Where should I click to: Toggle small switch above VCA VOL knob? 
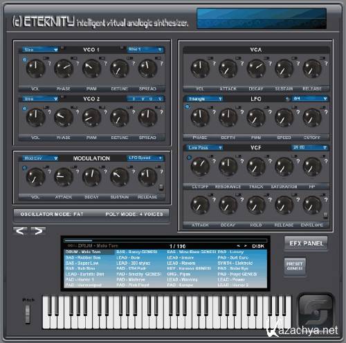(210, 58)
